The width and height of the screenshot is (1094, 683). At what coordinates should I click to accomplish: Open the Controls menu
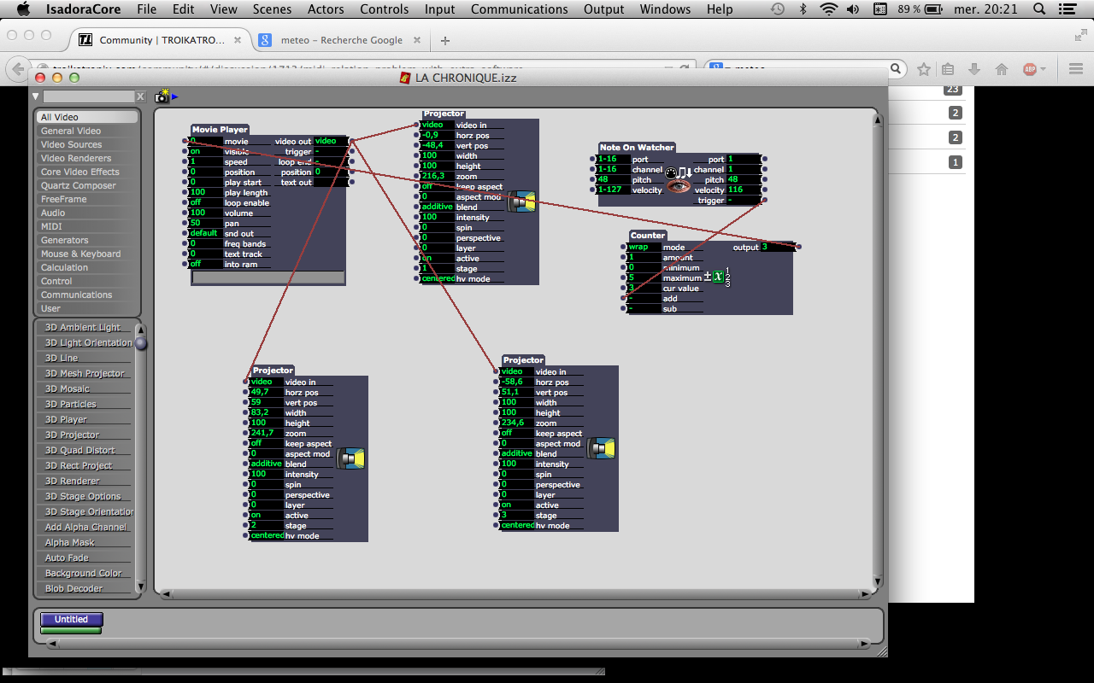(x=385, y=9)
